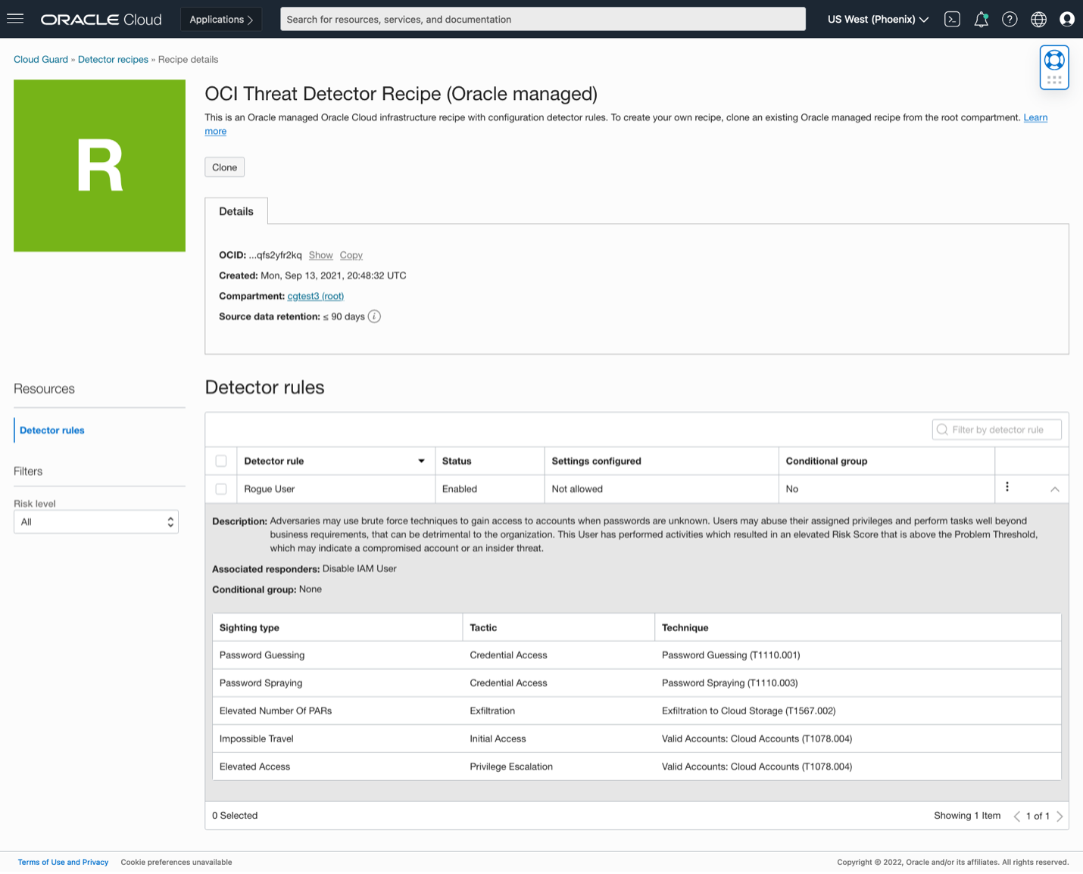Click the Exfiltration tactic cell
The height and width of the screenshot is (874, 1083).
(x=492, y=711)
